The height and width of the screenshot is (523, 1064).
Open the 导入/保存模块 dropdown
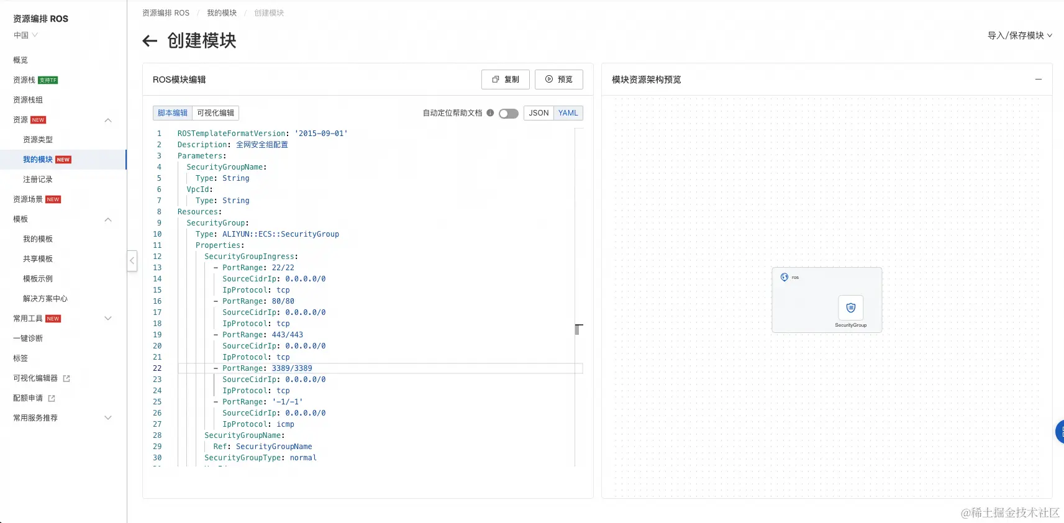[x=1020, y=35]
